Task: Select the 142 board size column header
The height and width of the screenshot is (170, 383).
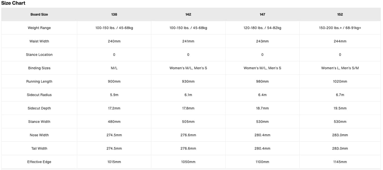Action: (x=188, y=15)
